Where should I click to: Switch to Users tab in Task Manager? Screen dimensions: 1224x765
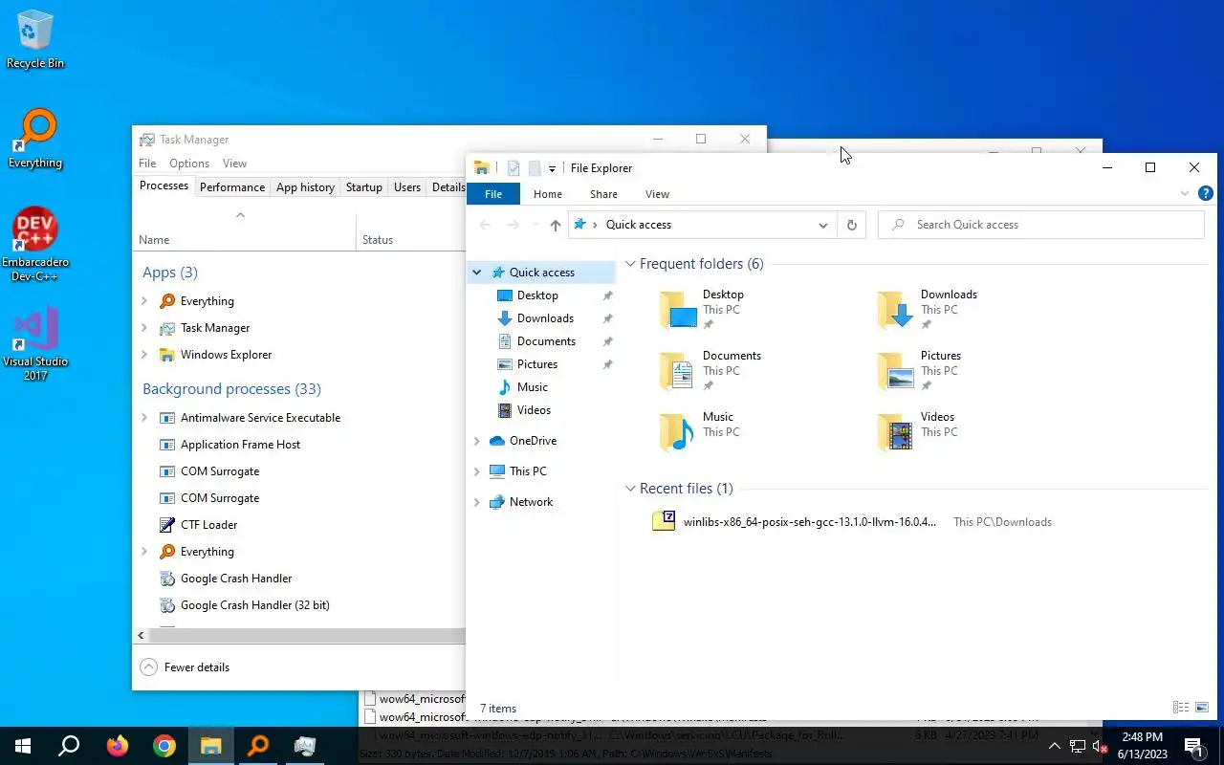click(x=407, y=187)
